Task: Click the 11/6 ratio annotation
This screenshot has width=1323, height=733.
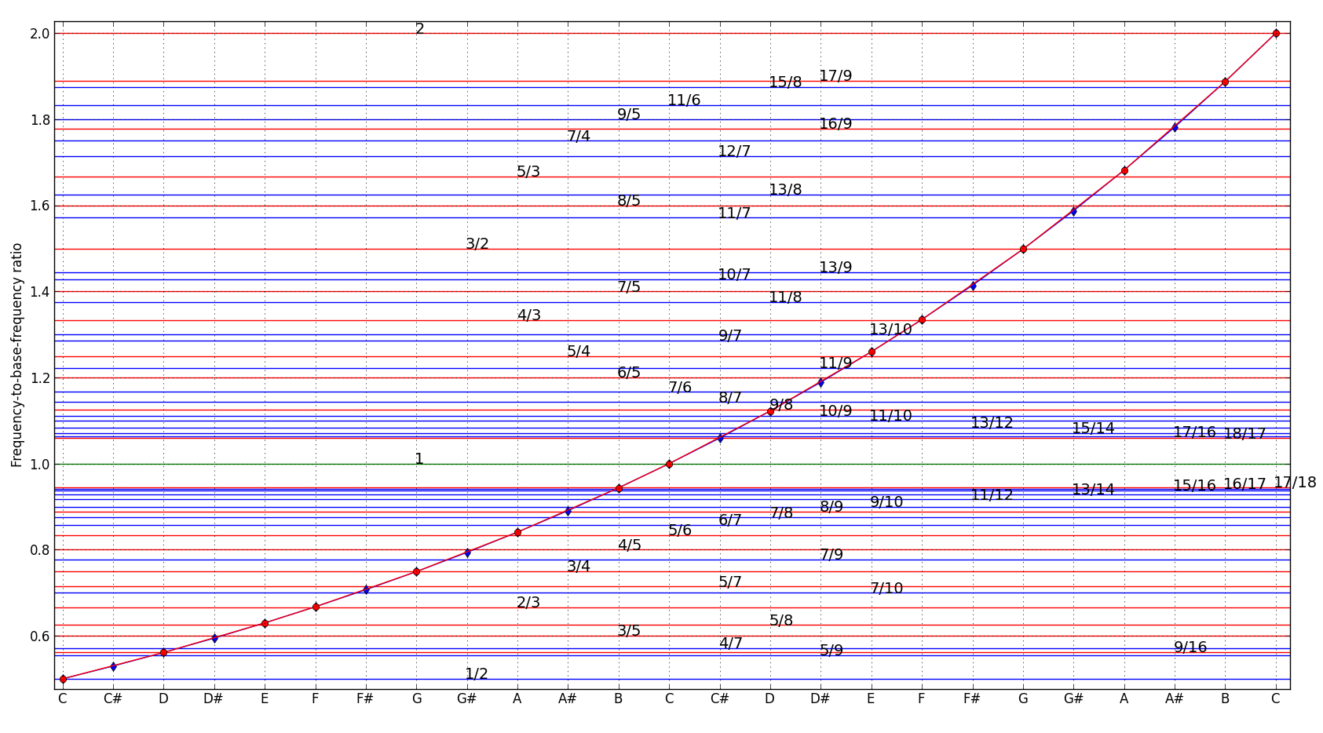Action: [x=684, y=100]
